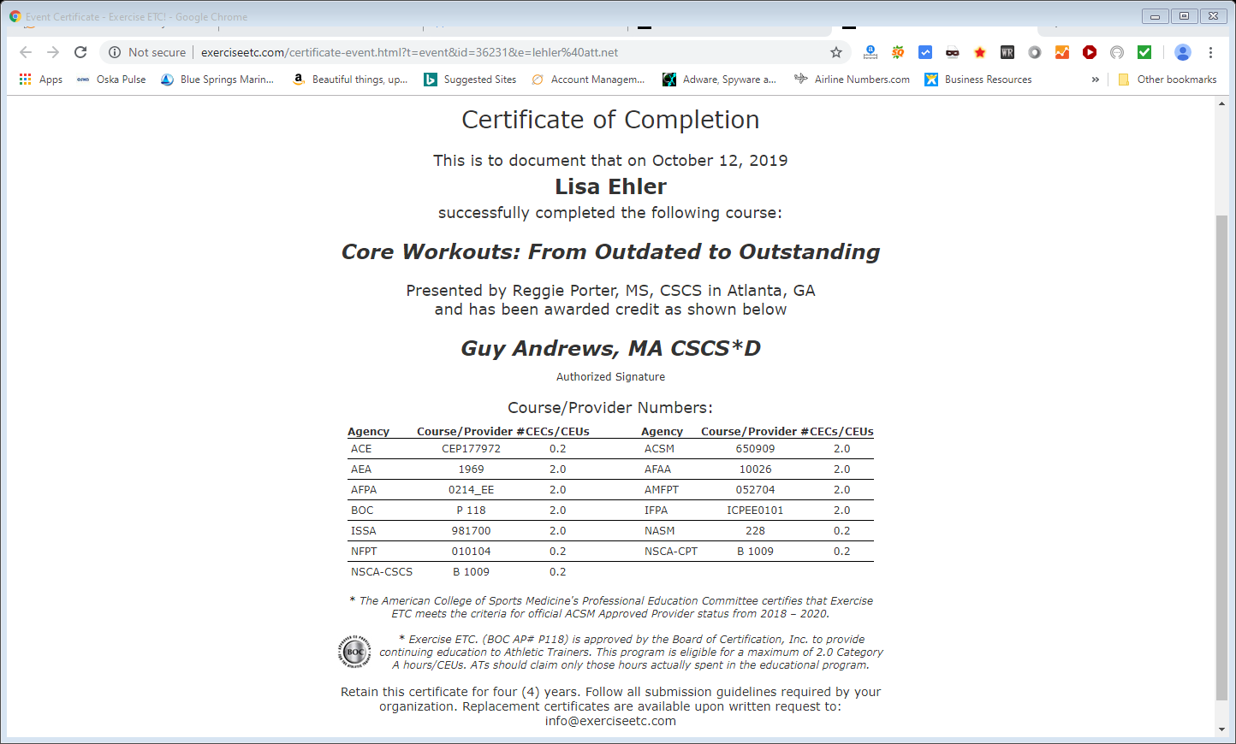The width and height of the screenshot is (1236, 744).
Task: Click the ISSA provider number 981700
Action: coord(471,531)
